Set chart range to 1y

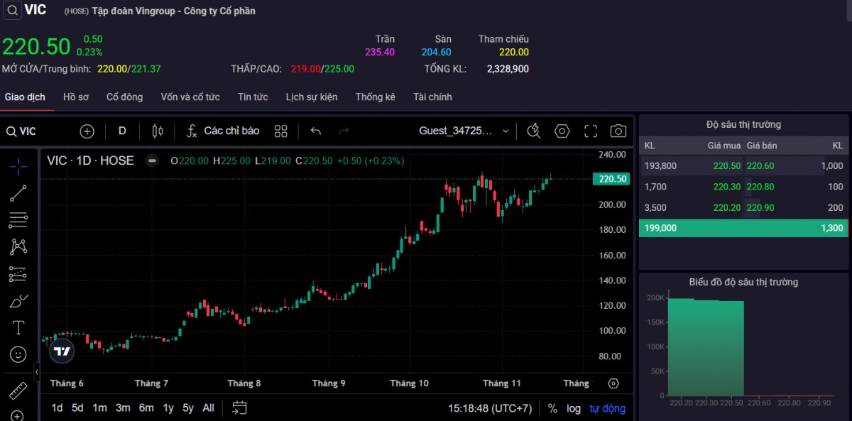pos(168,408)
